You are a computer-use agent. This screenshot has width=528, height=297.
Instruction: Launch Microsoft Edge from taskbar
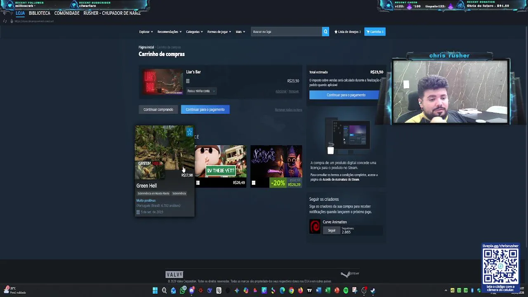[x=282, y=290]
